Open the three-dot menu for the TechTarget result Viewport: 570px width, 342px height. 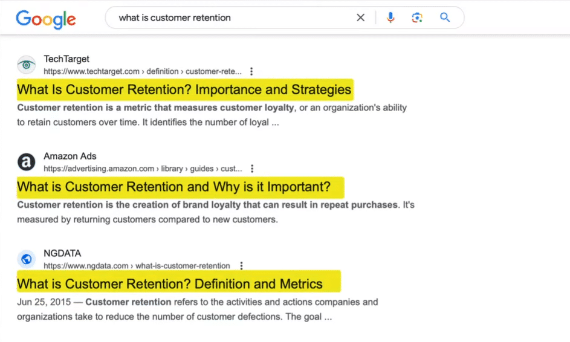pyautogui.click(x=251, y=71)
